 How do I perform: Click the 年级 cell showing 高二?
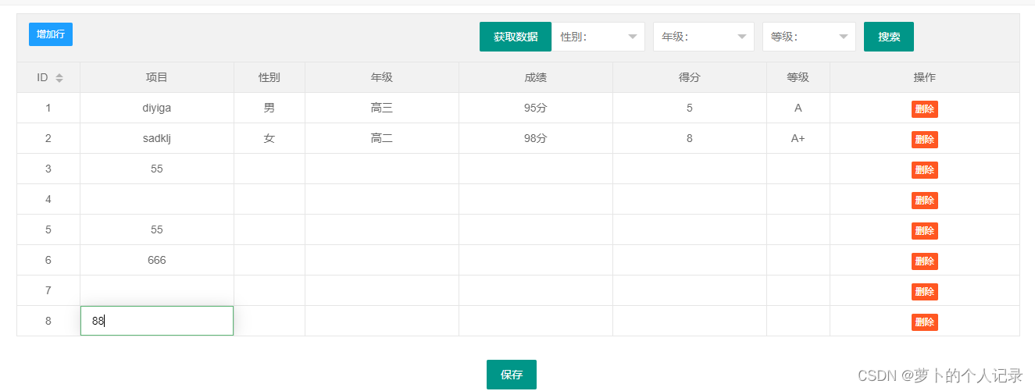click(x=382, y=138)
